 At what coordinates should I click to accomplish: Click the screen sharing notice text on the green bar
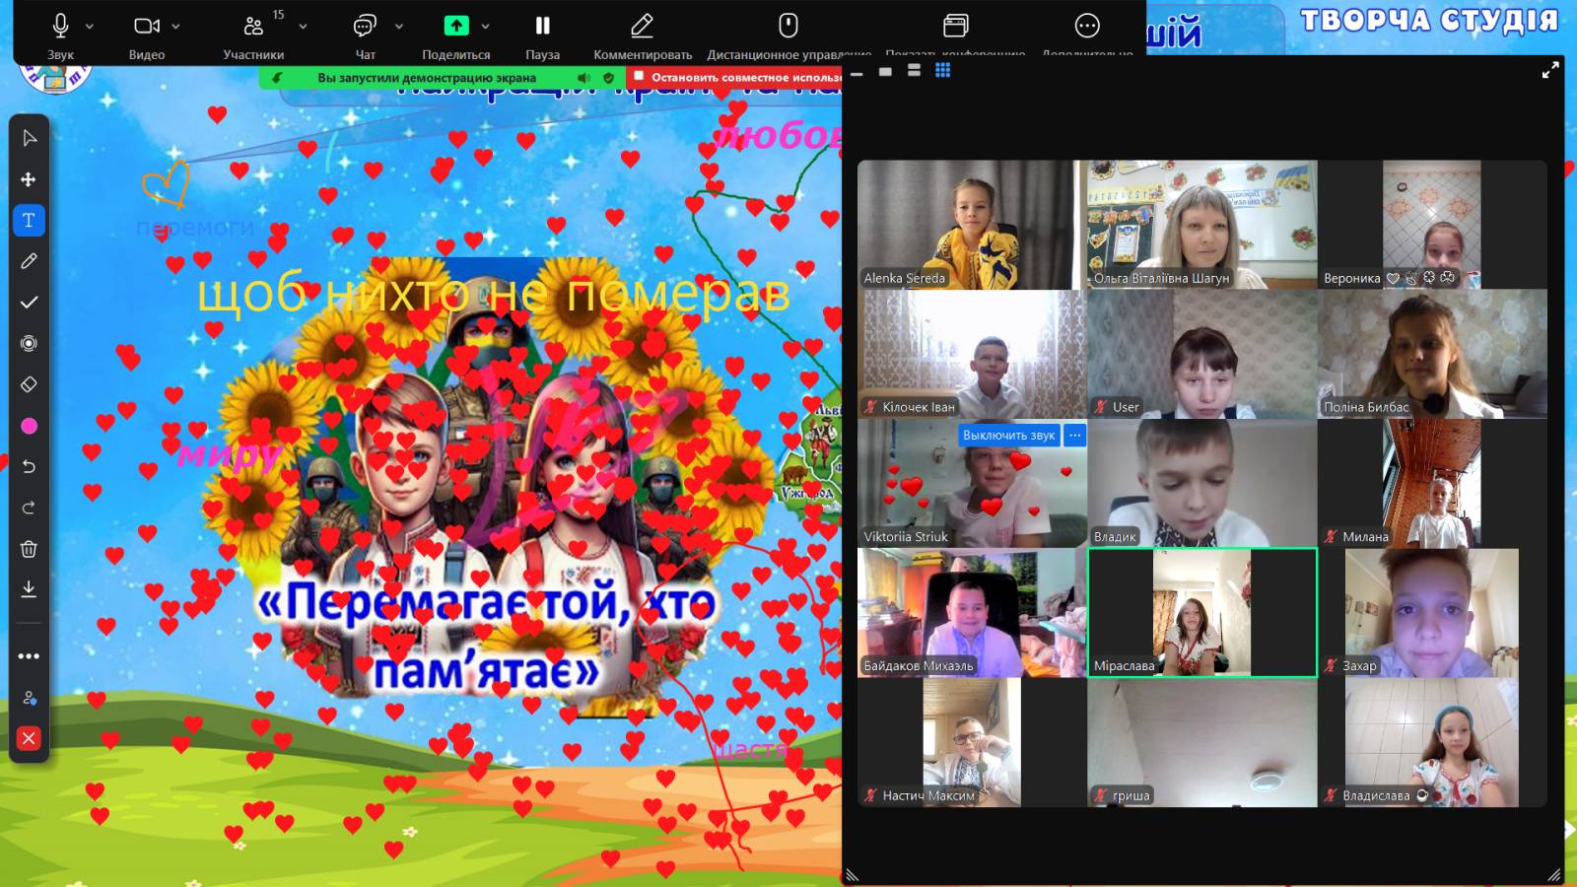click(x=427, y=77)
